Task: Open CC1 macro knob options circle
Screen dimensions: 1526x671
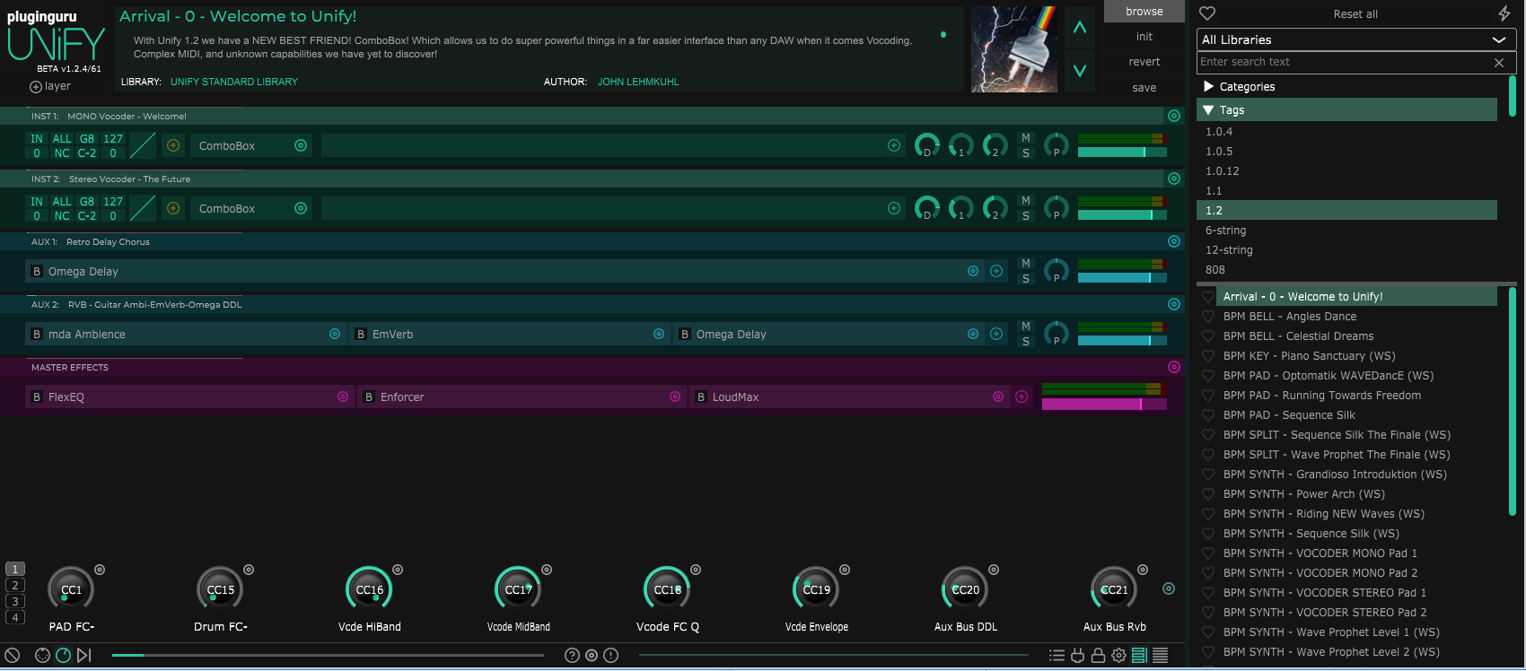Action: (x=100, y=570)
